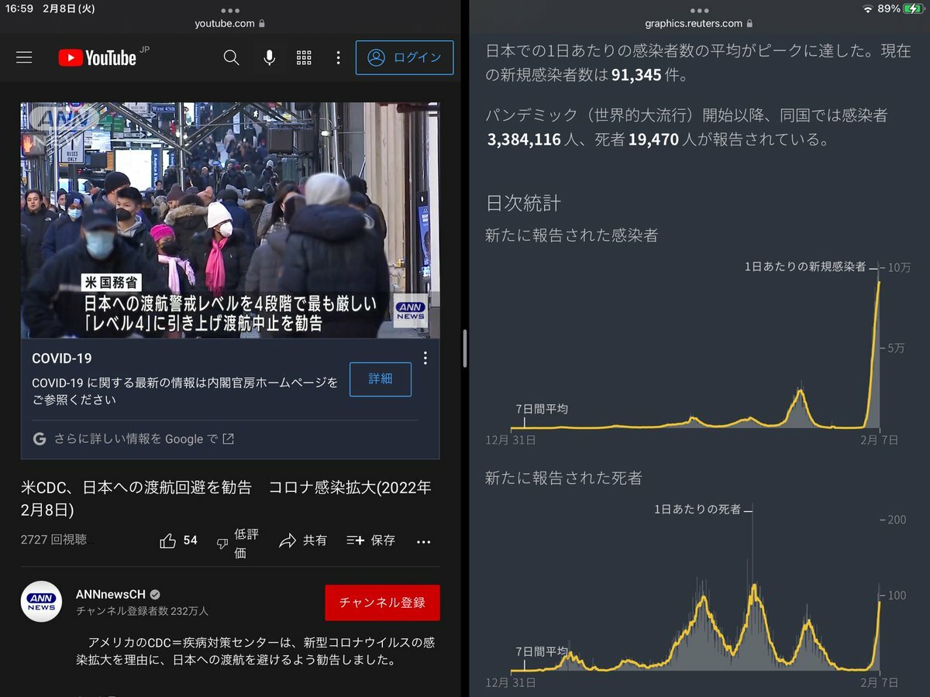Screen dimensions: 930x697
Task: Tap the COVID-19 panel heading
Action: pos(62,359)
